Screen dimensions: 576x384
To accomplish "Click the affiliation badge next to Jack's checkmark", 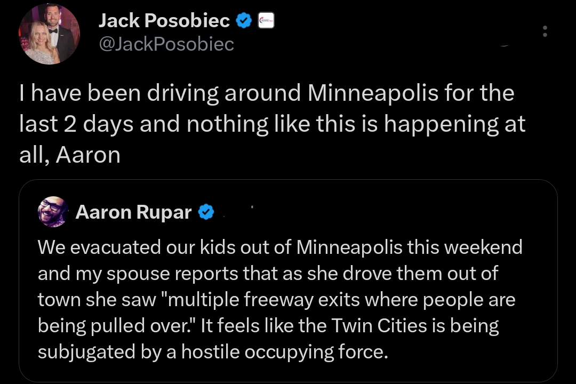I will (266, 21).
